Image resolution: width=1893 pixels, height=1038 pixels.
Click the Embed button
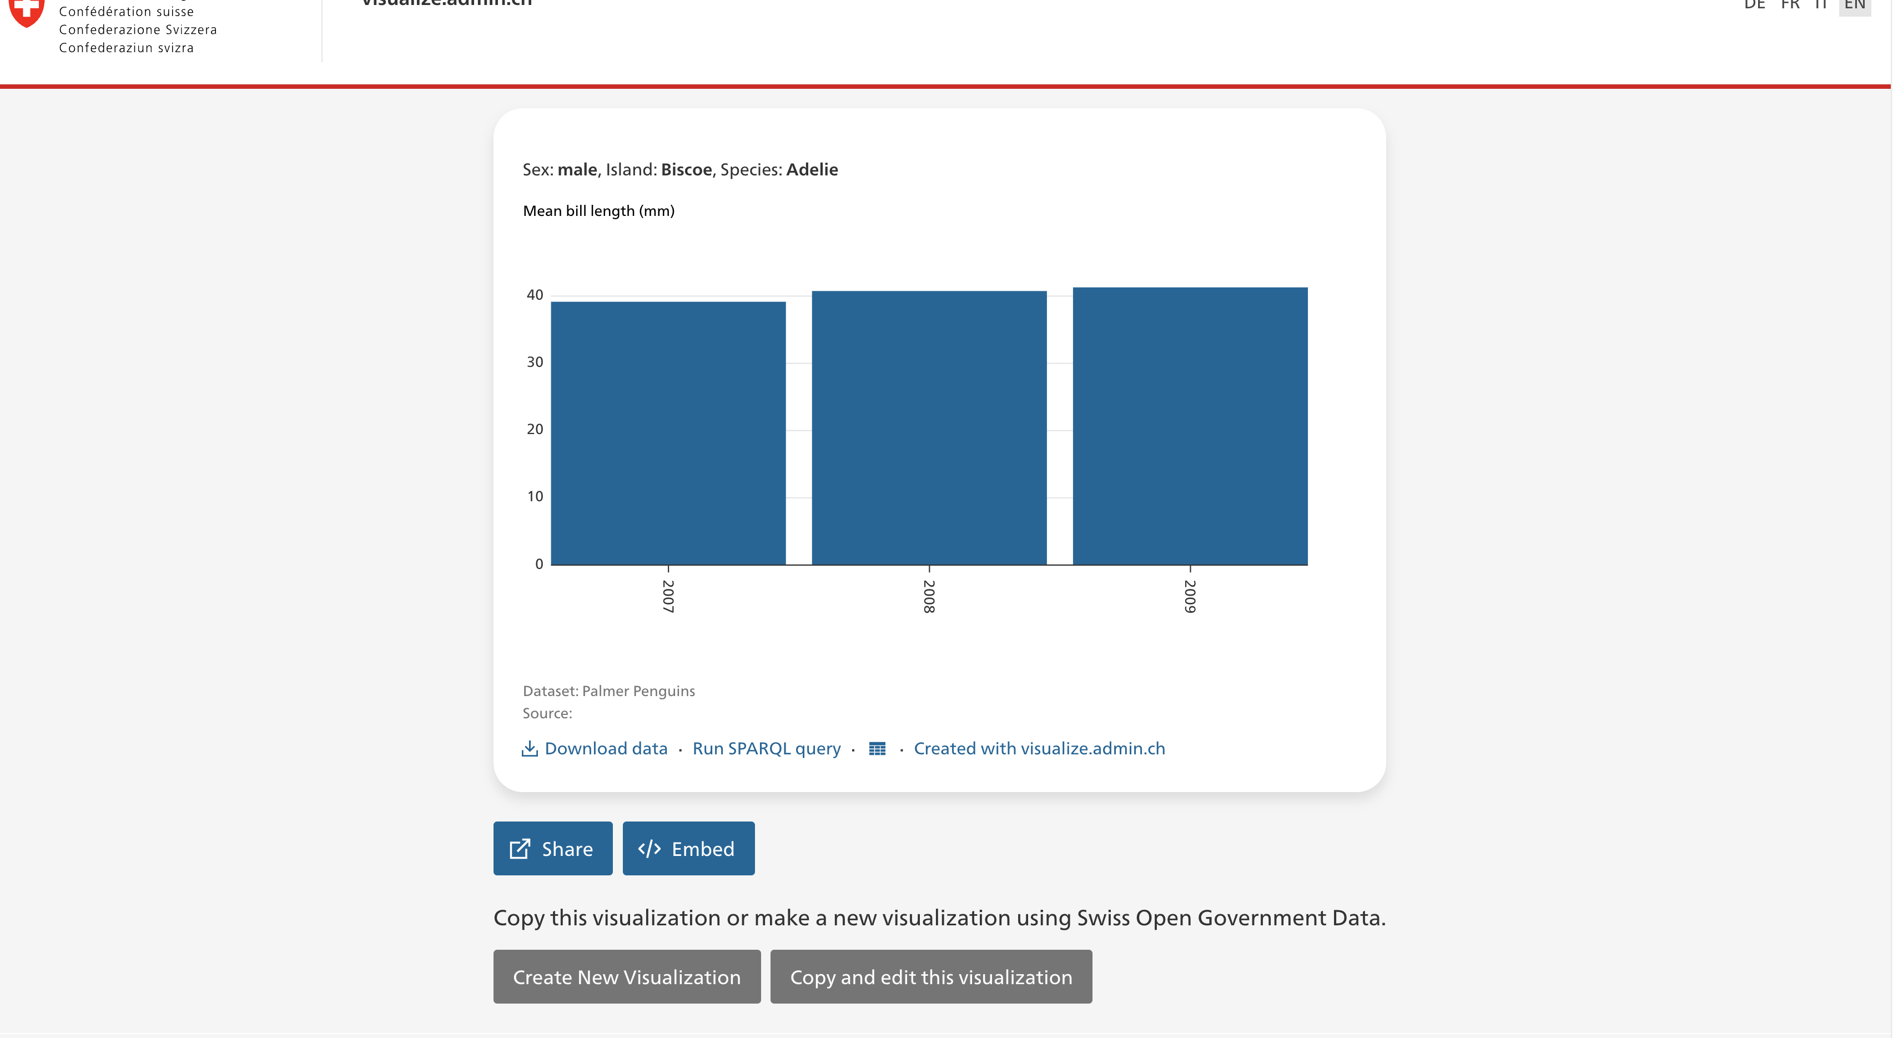tap(688, 849)
